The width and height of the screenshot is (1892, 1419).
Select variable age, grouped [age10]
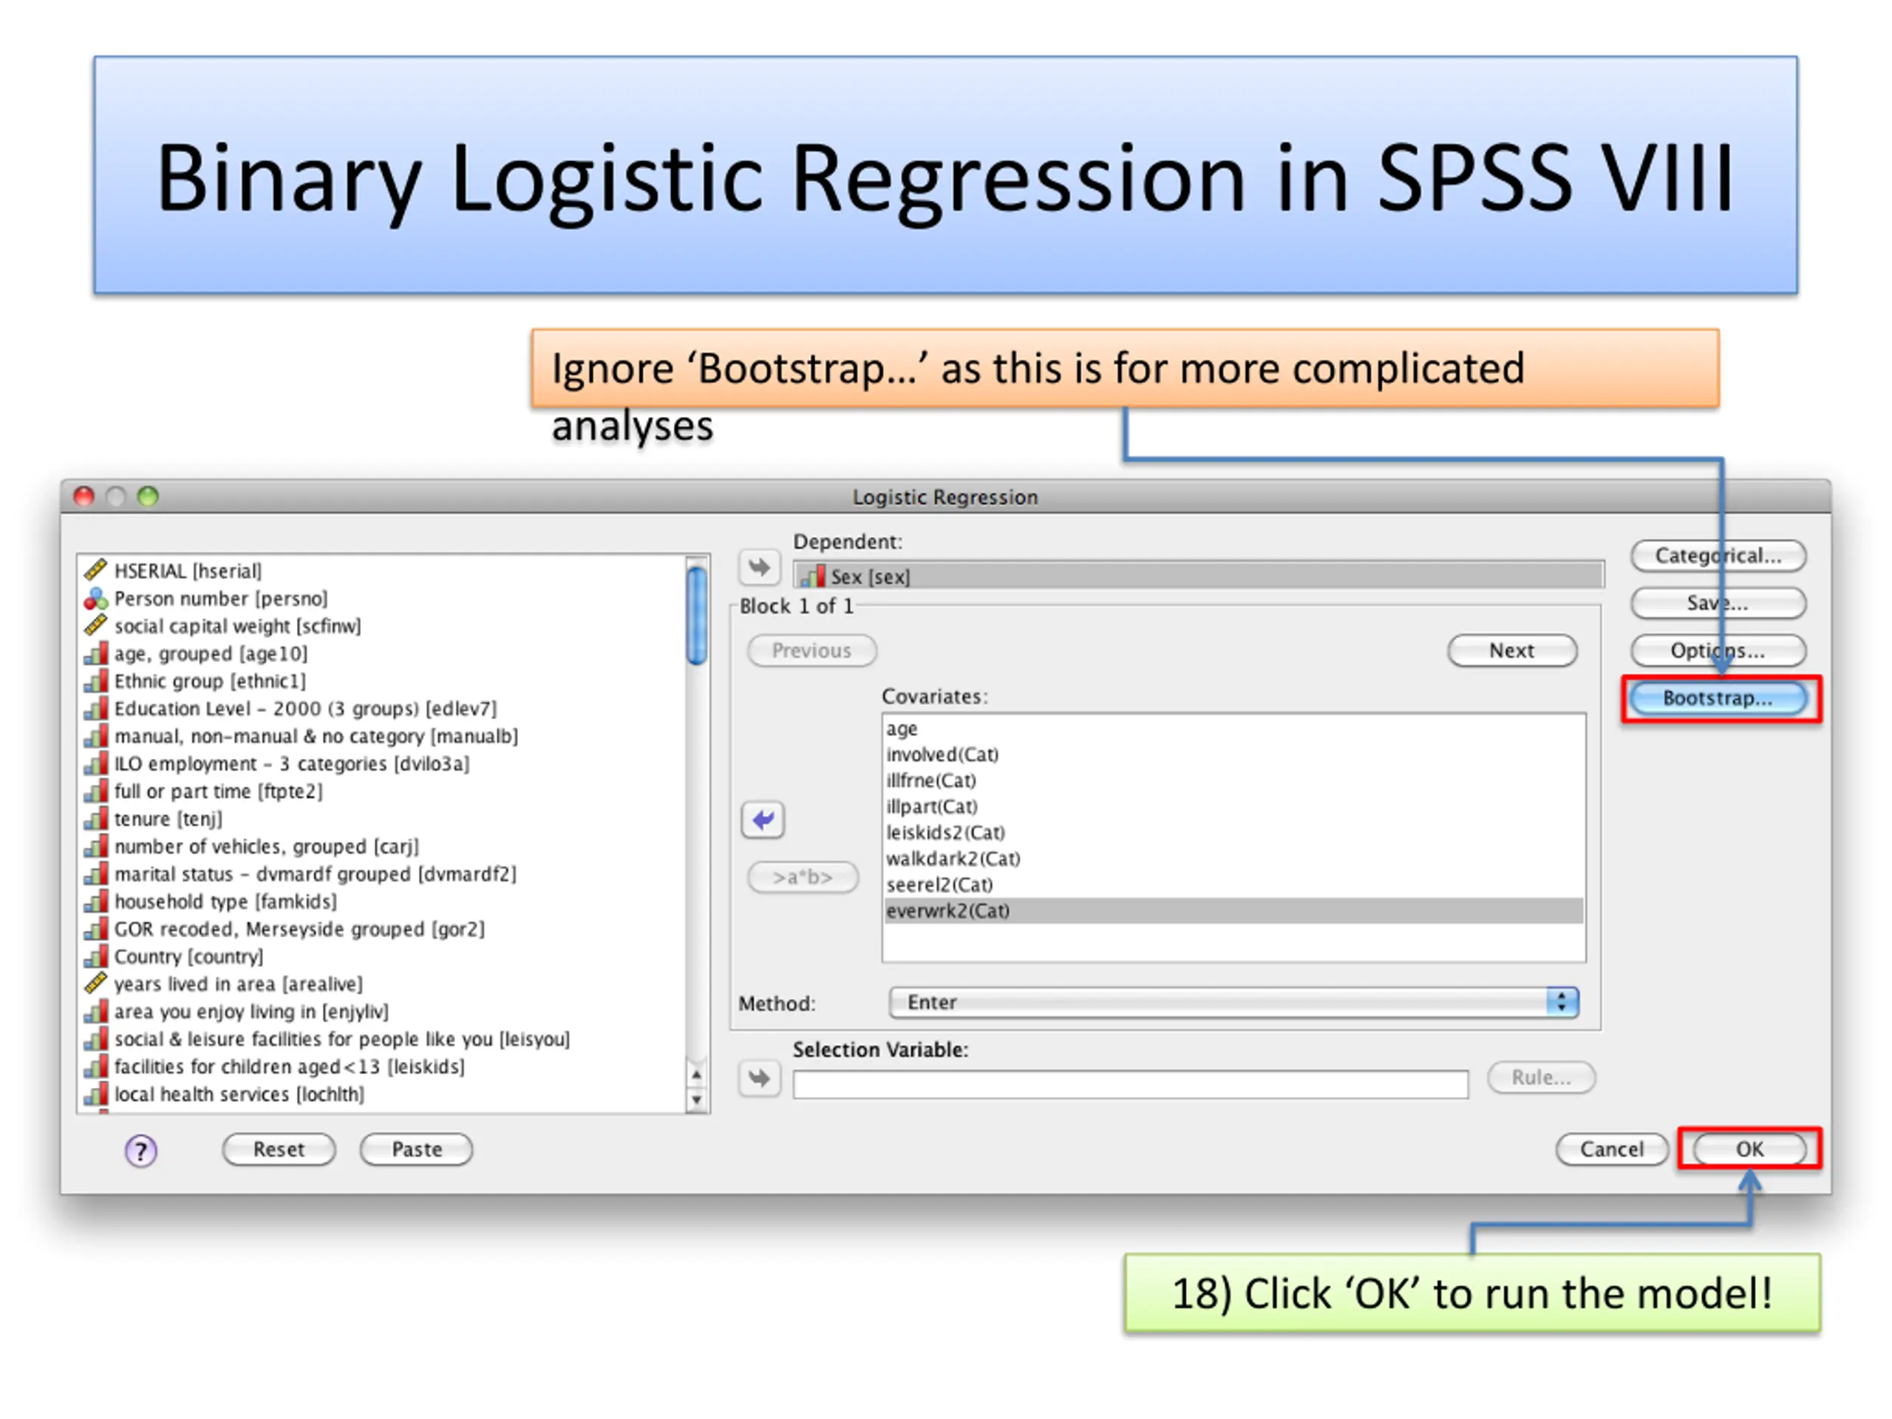point(382,653)
